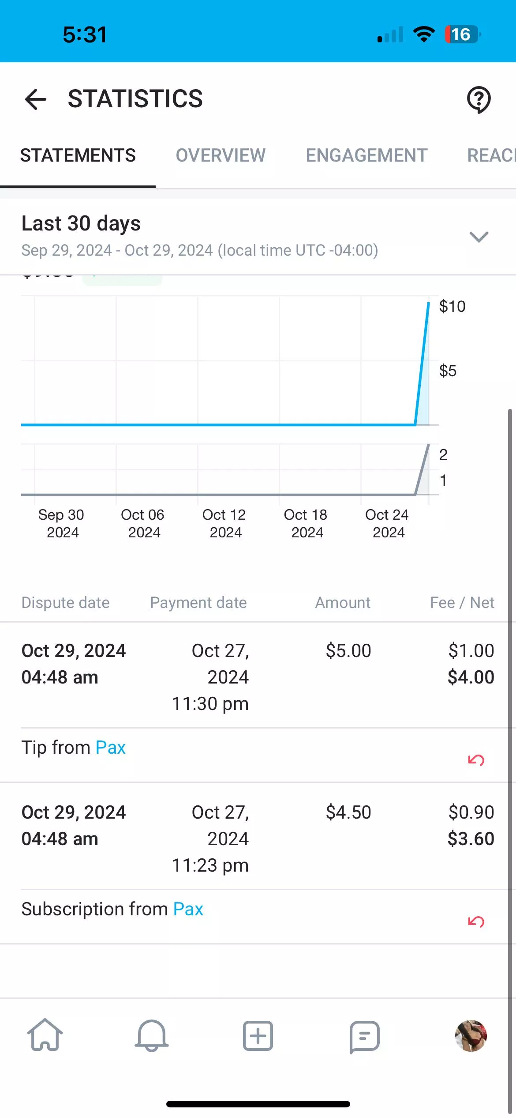This screenshot has height=1118, width=516.
Task: Tap the undo icon on Subscription row
Action: click(x=476, y=922)
